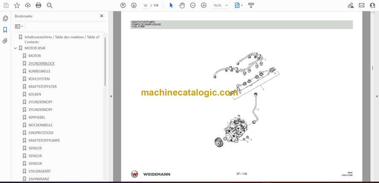This screenshot has width=379, height=183.
Task: Open the KRAFTSTOFFFILTER bookmark
Action: pyautogui.click(x=43, y=86)
